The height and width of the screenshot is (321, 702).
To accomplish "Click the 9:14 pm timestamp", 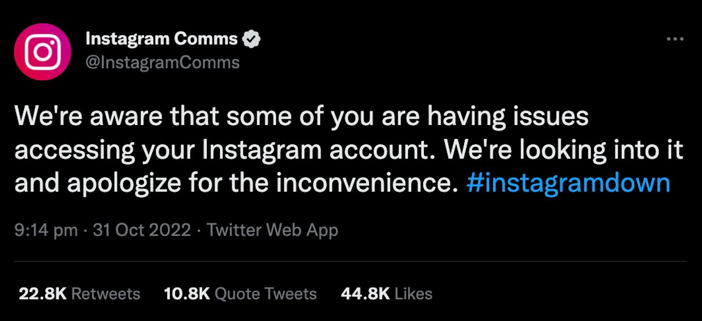I will pyautogui.click(x=46, y=230).
